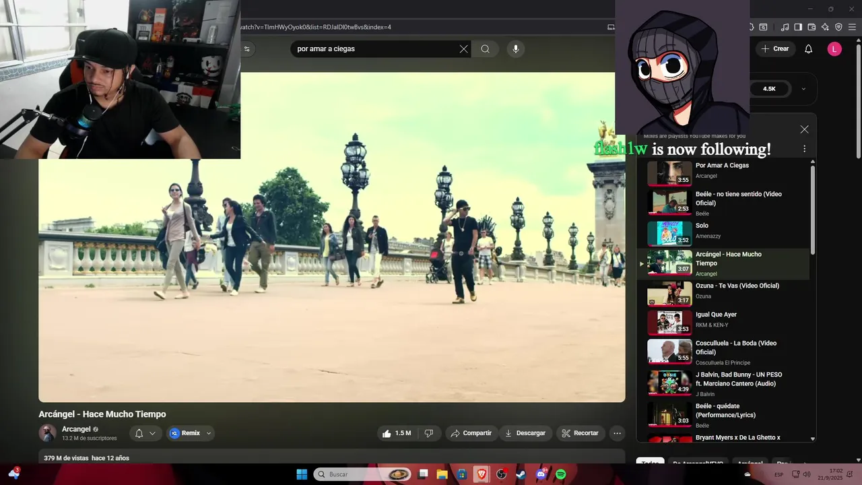Share the video with Compartir
This screenshot has width=862, height=485.
(x=471, y=433)
